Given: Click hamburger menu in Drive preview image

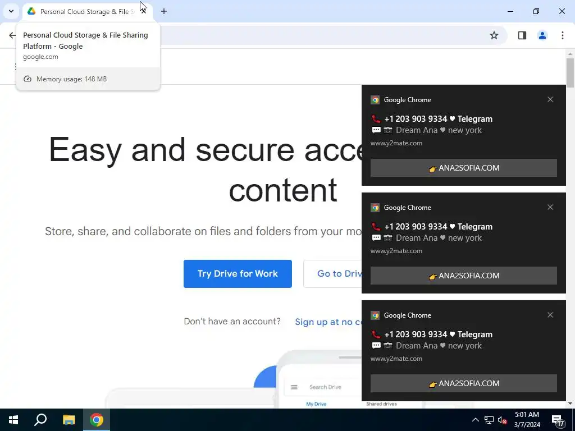Looking at the screenshot, I should (294, 387).
